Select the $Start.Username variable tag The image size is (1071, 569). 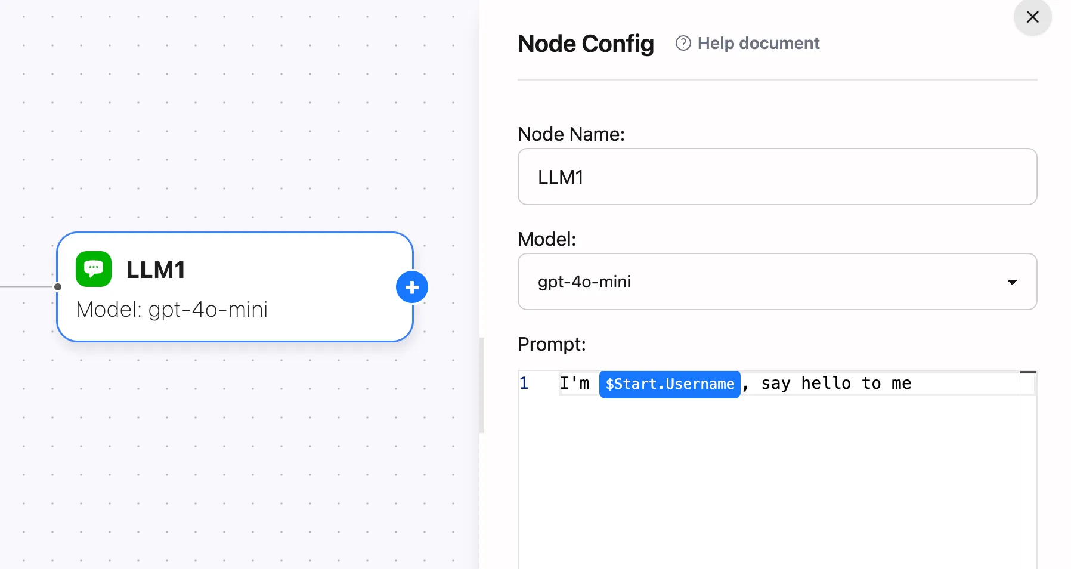[670, 384]
